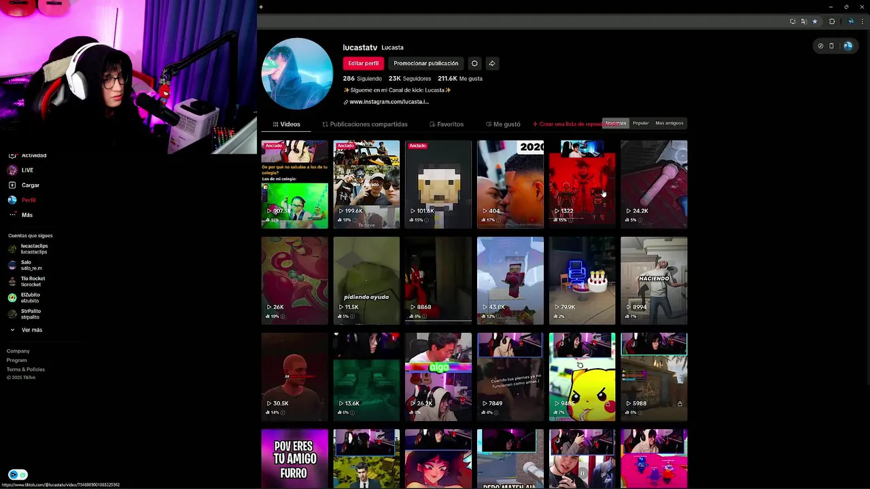This screenshot has height=489, width=870.
Task: Click the large lucastatv profile picture
Action: click(x=297, y=74)
